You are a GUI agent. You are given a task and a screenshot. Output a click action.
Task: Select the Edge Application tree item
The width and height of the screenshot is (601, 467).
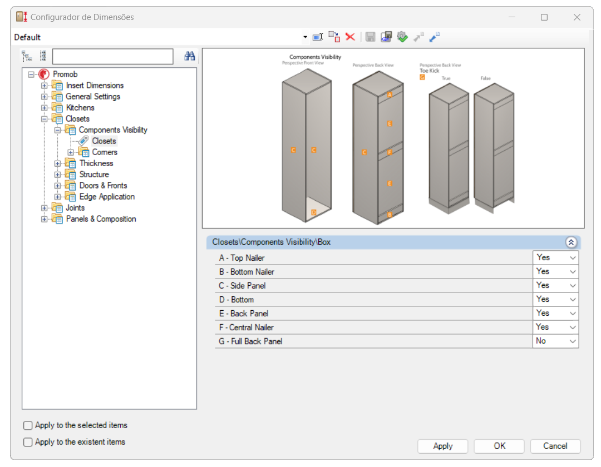[107, 197]
